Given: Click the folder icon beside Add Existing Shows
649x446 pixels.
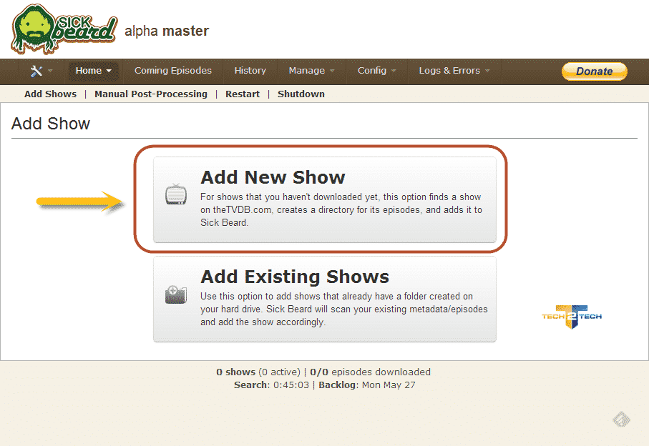Looking at the screenshot, I should (176, 294).
